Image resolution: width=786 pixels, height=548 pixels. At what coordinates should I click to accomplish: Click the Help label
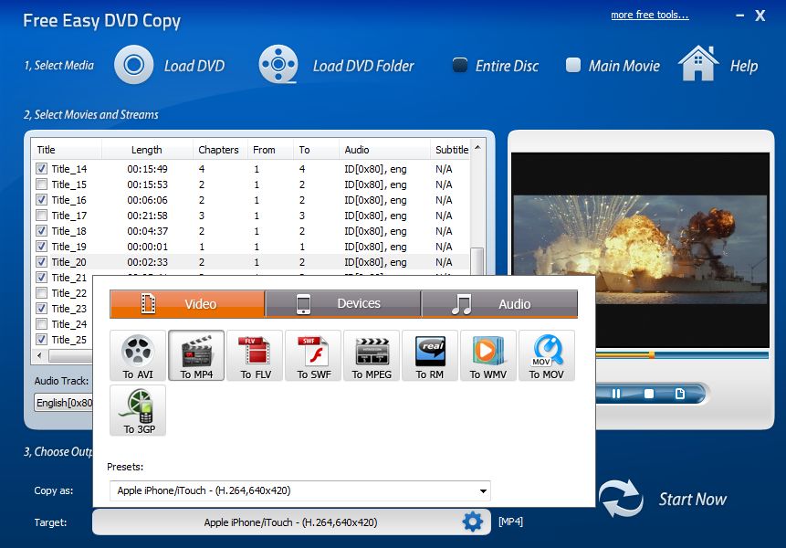[744, 66]
